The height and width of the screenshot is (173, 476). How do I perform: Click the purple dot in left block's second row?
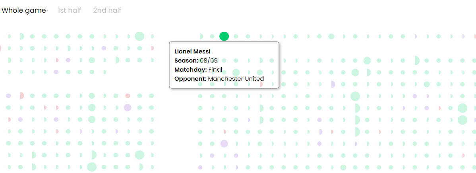click(x=104, y=48)
